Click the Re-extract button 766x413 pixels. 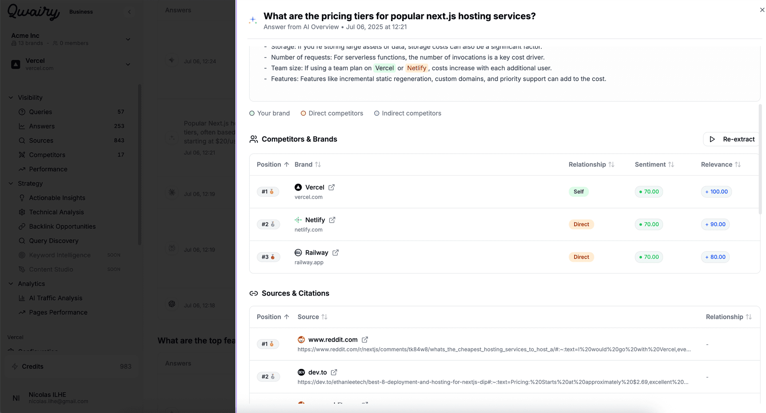click(731, 139)
